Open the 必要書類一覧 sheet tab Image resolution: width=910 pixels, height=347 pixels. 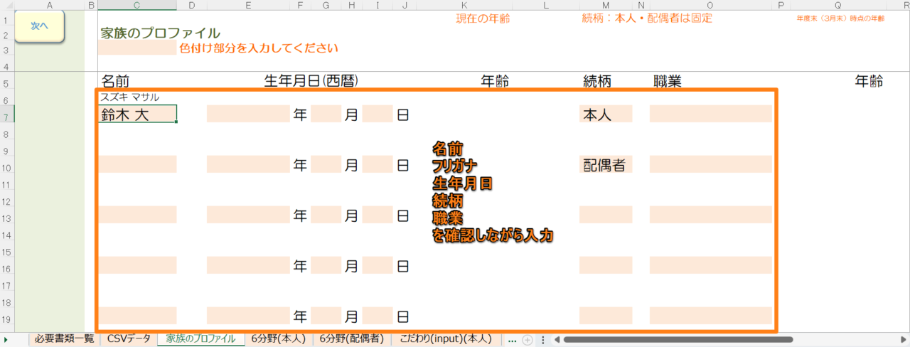(64, 339)
